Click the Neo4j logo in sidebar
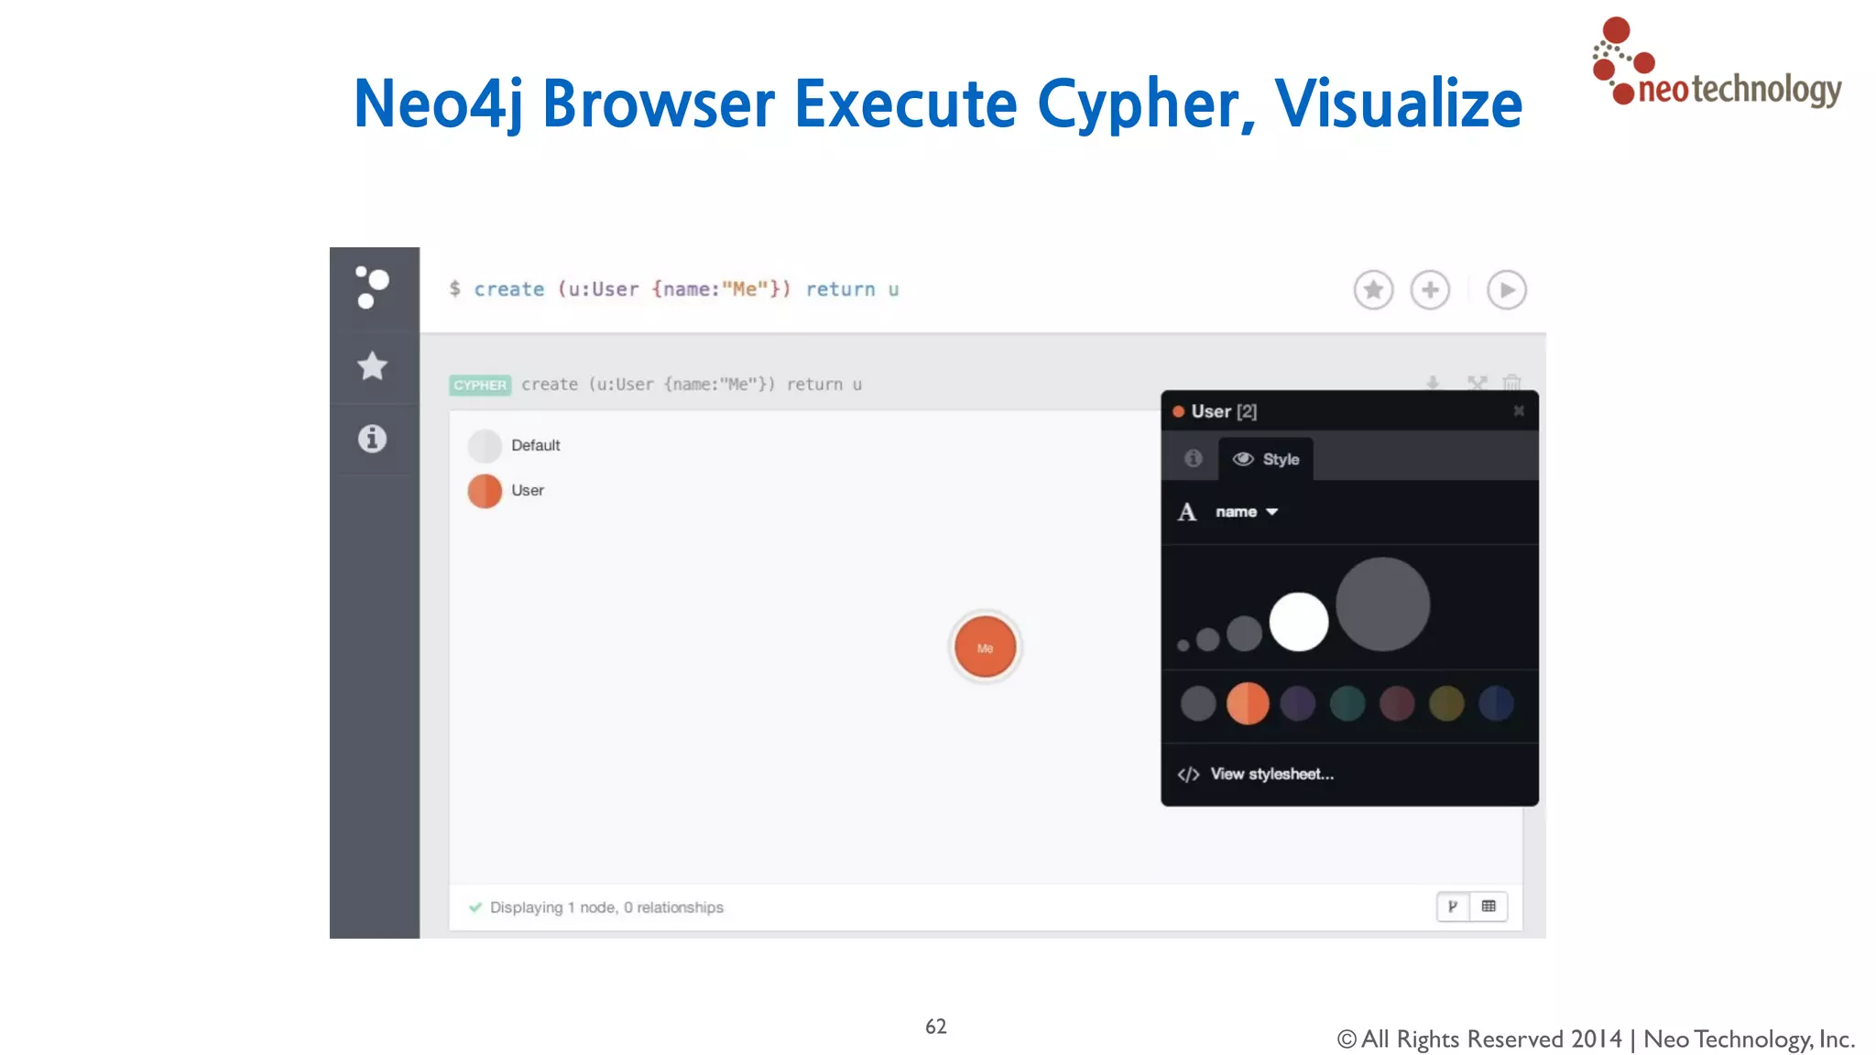 click(373, 288)
